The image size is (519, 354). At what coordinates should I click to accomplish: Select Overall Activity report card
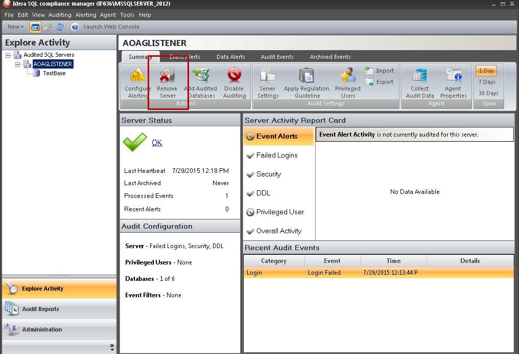279,231
